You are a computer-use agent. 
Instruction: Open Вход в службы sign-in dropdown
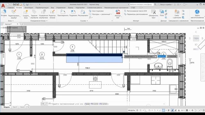click(166, 4)
